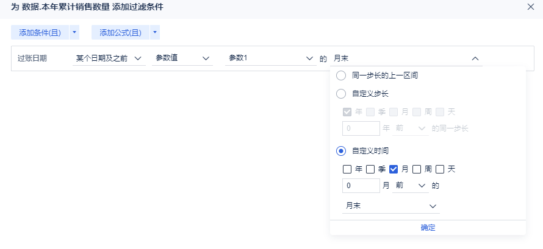
Task: Click the disabled 年 checkbox under 自定义步长
Action: [347, 112]
